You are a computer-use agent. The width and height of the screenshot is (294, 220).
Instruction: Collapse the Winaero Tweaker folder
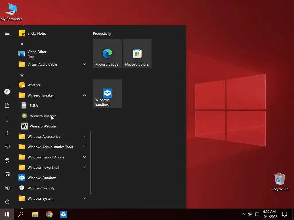[x=53, y=95]
